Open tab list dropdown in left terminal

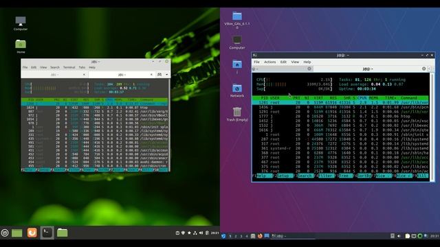click(166, 75)
